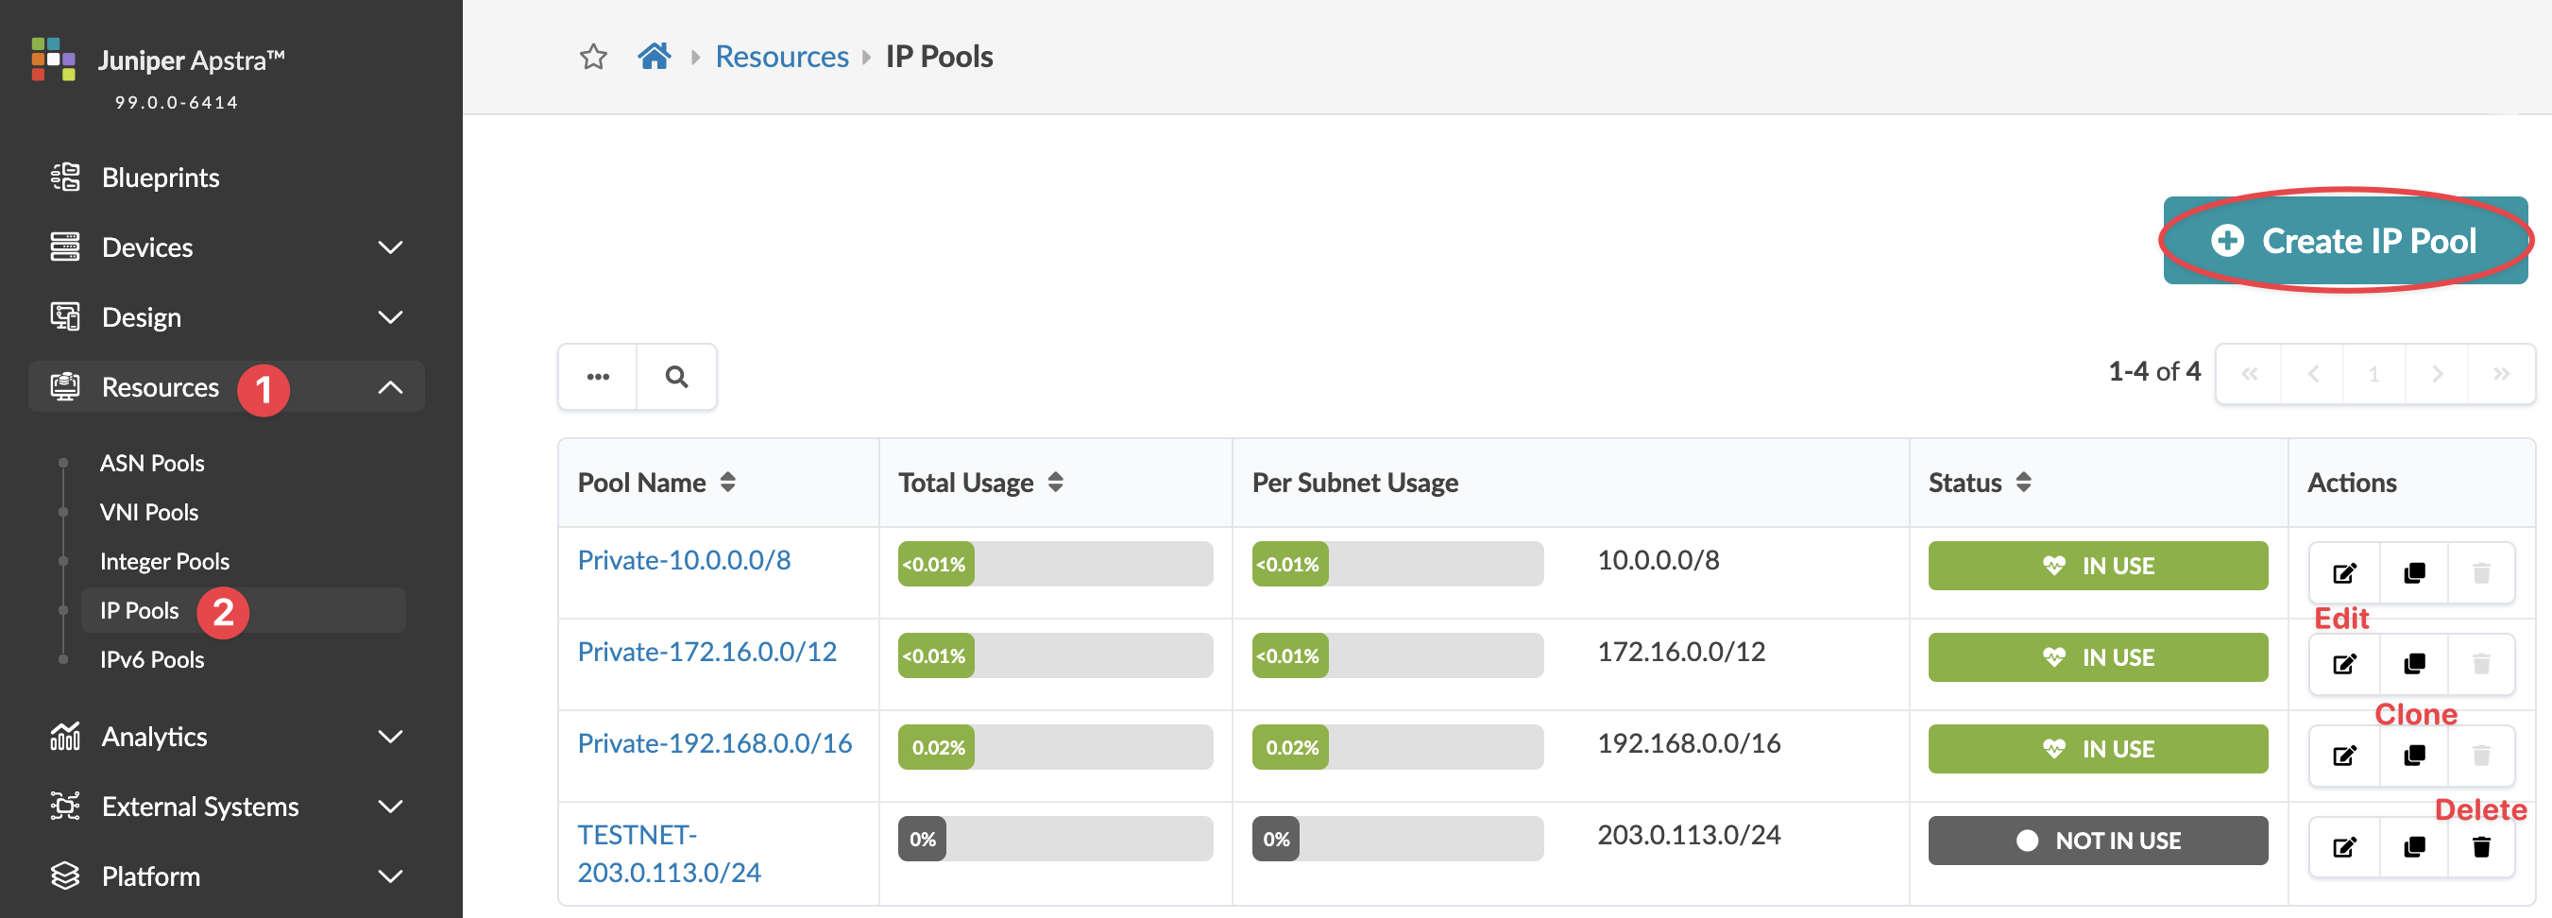Click the Create IP Pool button
The image size is (2552, 918).
(x=2345, y=241)
